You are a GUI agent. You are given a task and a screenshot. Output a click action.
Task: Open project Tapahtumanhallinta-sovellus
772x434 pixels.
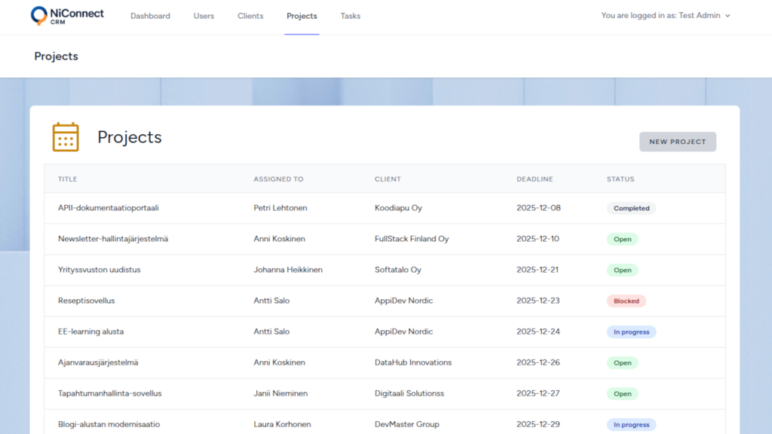click(110, 393)
